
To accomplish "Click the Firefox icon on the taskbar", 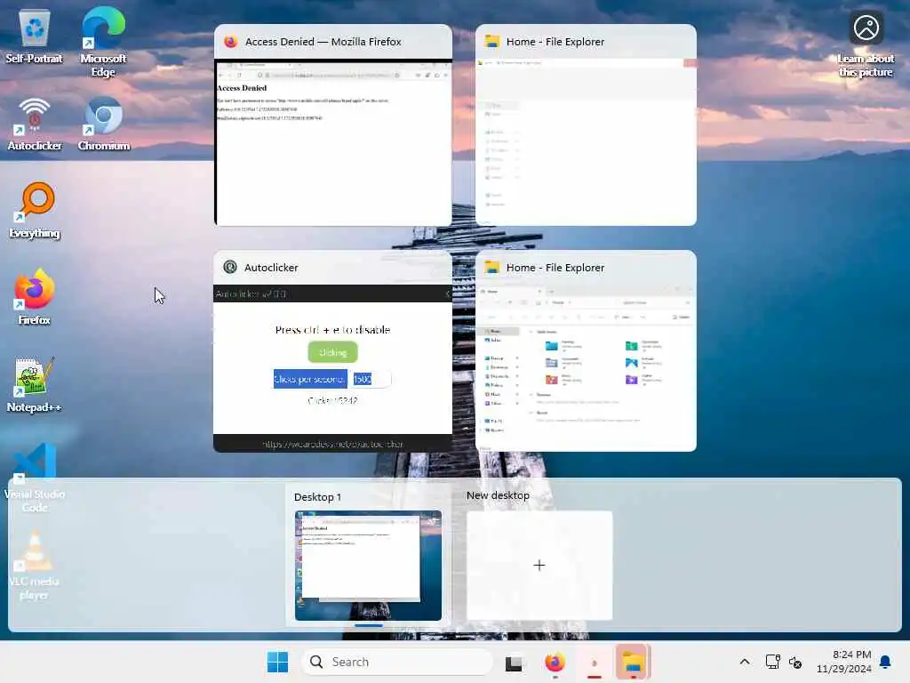I will pyautogui.click(x=555, y=662).
